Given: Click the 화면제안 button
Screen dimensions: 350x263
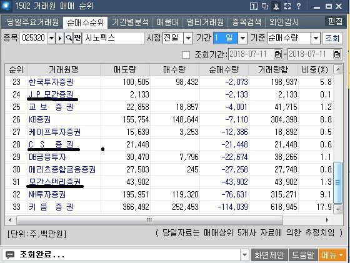Looking at the screenshot, I should (269, 254).
